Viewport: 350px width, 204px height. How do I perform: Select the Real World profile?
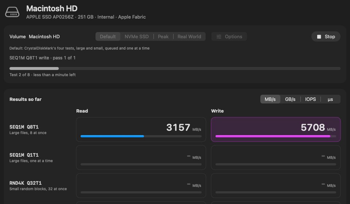(189, 36)
